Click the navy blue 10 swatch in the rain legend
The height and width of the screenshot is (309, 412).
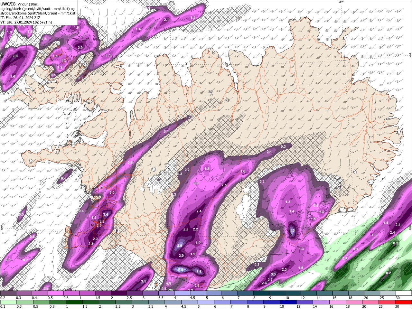289,302
